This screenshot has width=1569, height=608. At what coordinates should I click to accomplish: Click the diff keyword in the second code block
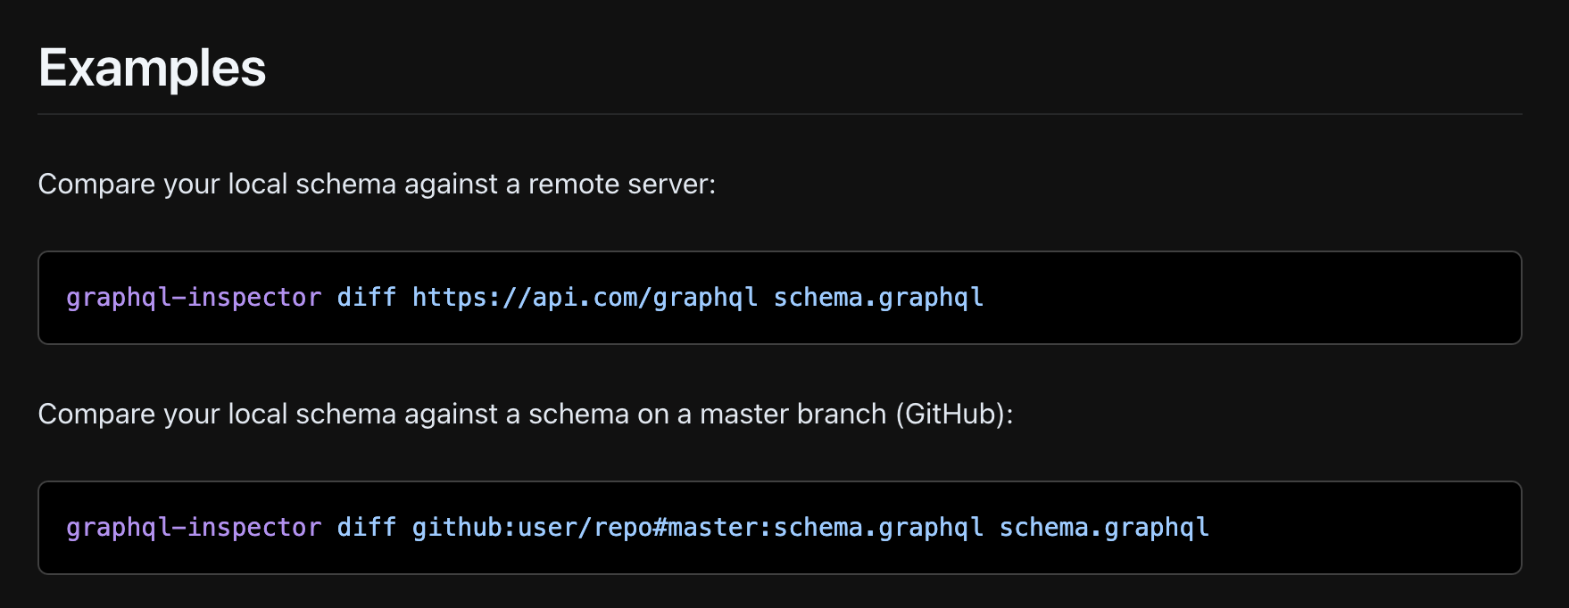pos(366,528)
